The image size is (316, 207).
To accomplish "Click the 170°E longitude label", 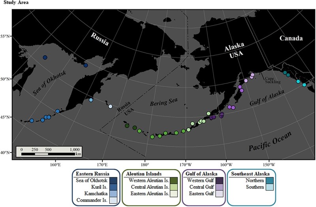I will [x=102, y=164].
